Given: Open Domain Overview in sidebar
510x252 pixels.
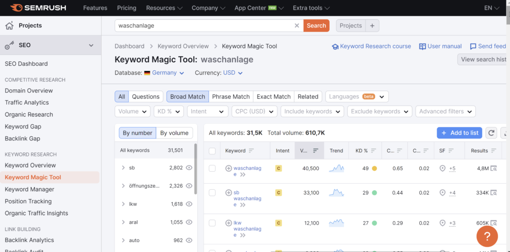Looking at the screenshot, I should click(28, 91).
